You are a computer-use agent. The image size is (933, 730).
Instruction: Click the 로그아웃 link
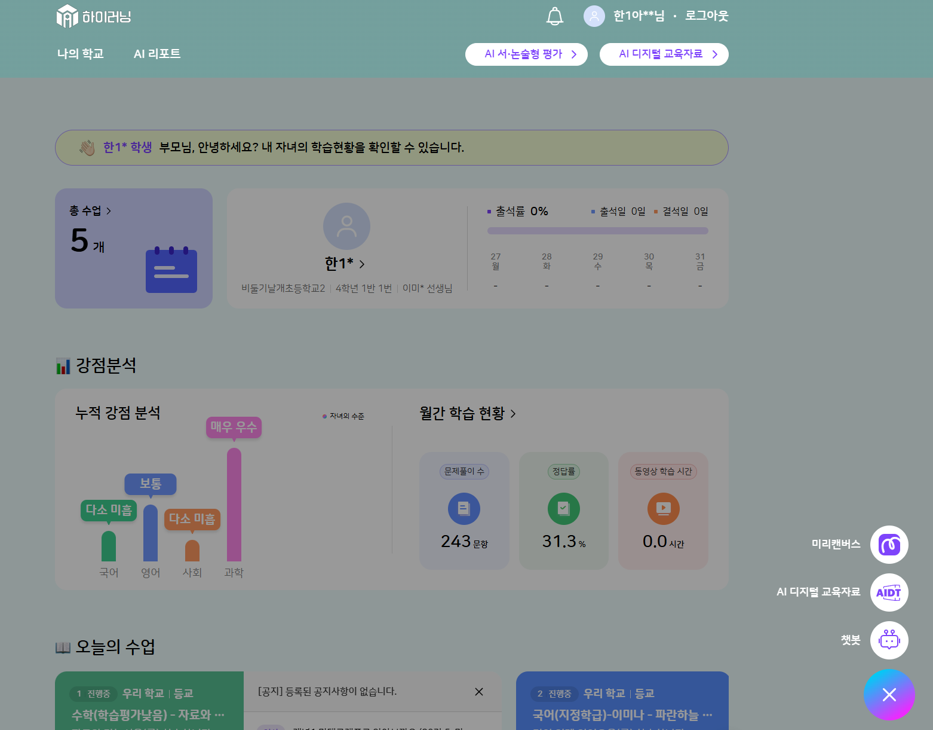pyautogui.click(x=706, y=16)
